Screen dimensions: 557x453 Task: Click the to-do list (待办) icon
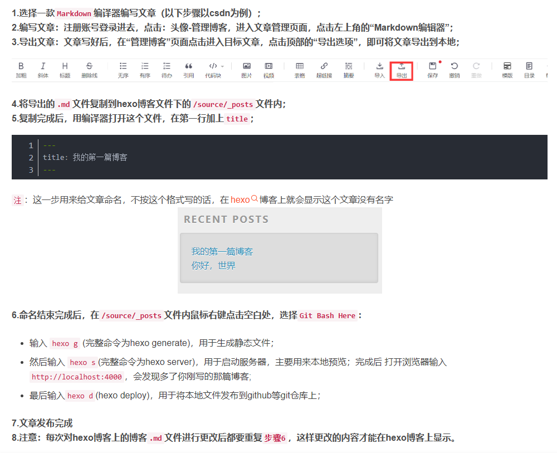[x=167, y=70]
